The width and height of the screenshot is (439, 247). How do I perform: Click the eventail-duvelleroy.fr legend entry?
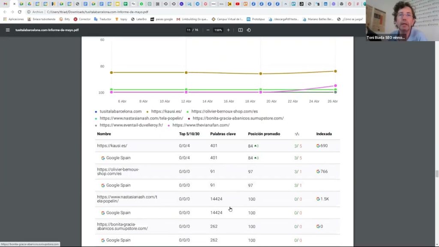(x=131, y=125)
